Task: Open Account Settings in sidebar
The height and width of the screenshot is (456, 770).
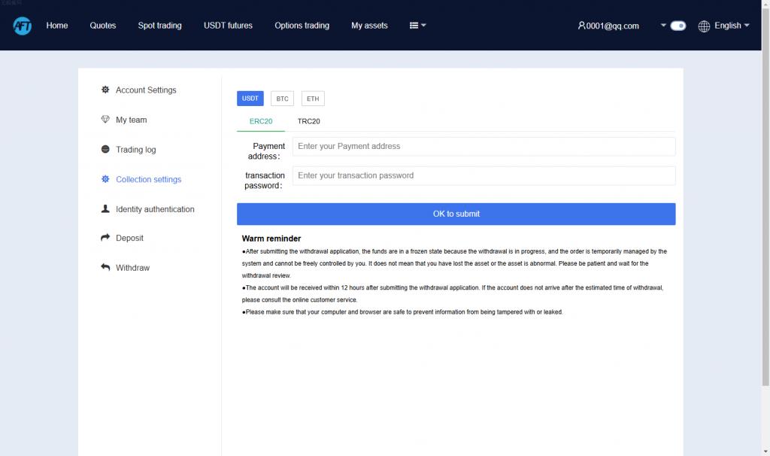Action: 146,90
